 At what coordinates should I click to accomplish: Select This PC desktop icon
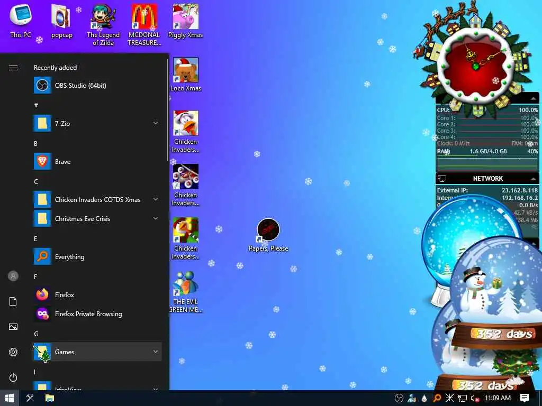coord(21,21)
